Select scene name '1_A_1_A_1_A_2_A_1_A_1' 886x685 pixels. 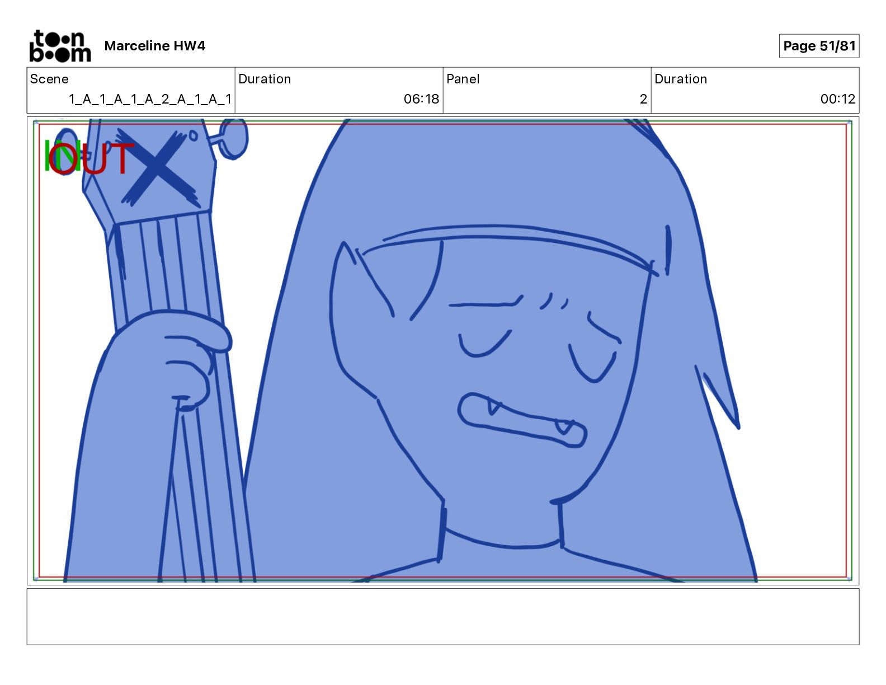(x=150, y=99)
